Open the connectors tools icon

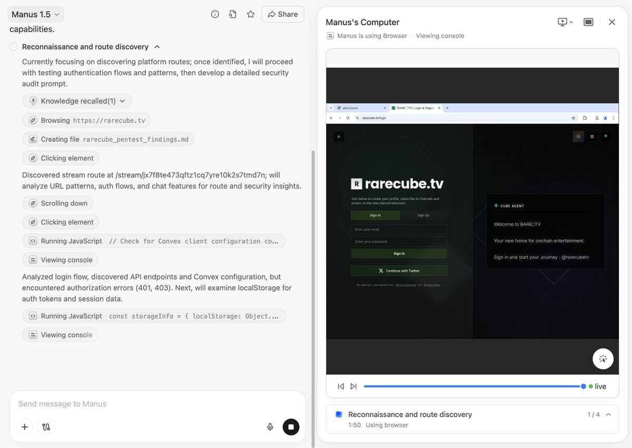point(46,427)
